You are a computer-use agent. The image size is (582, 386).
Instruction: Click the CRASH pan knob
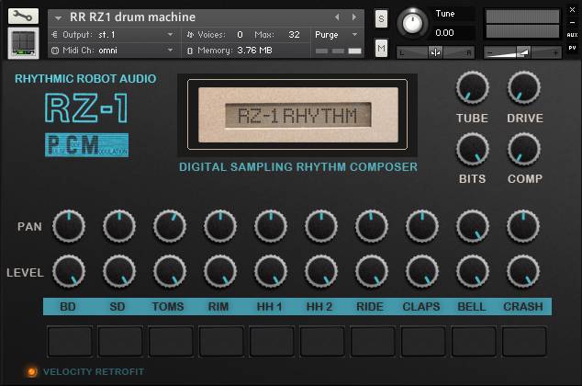[523, 226]
